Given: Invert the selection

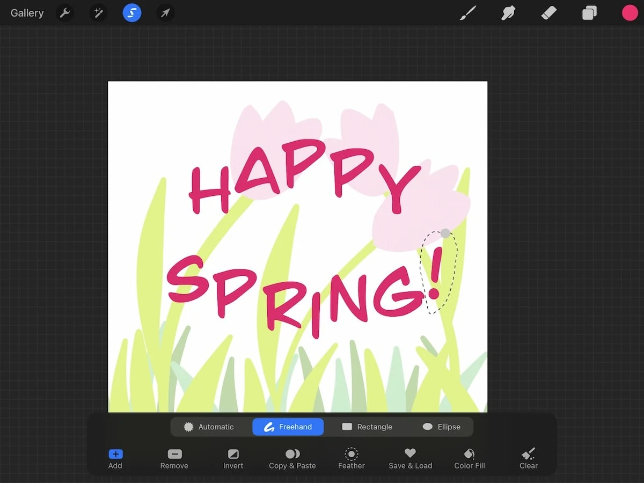Looking at the screenshot, I should [233, 459].
